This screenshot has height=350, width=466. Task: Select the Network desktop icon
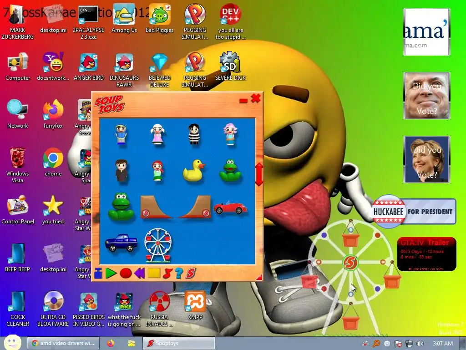[18, 114]
